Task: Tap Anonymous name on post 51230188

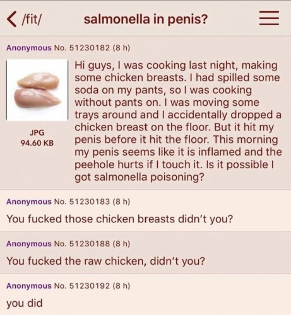Action: point(29,244)
